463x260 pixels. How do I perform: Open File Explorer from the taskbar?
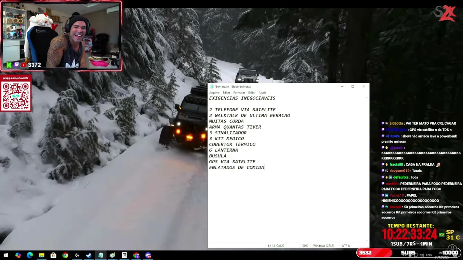pos(42,255)
